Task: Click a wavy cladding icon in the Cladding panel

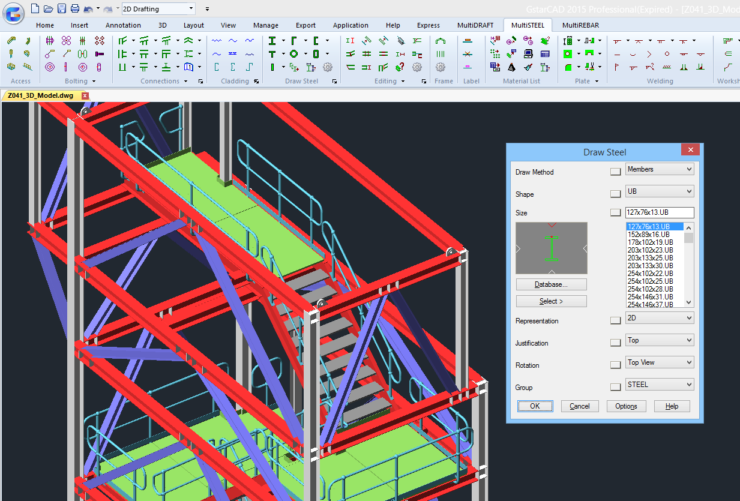Action: pyautogui.click(x=217, y=40)
